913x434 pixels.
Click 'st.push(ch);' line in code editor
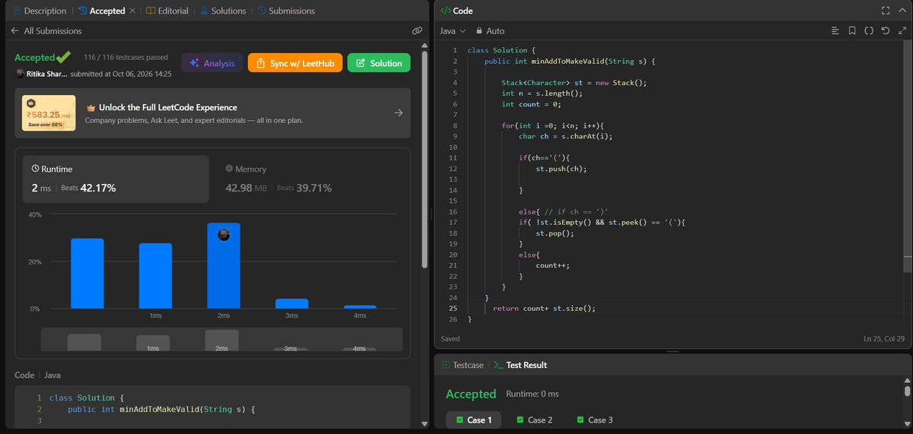(x=561, y=169)
